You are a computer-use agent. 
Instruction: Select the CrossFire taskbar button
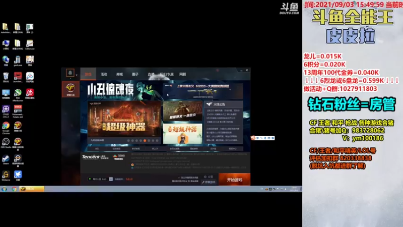[32, 189]
